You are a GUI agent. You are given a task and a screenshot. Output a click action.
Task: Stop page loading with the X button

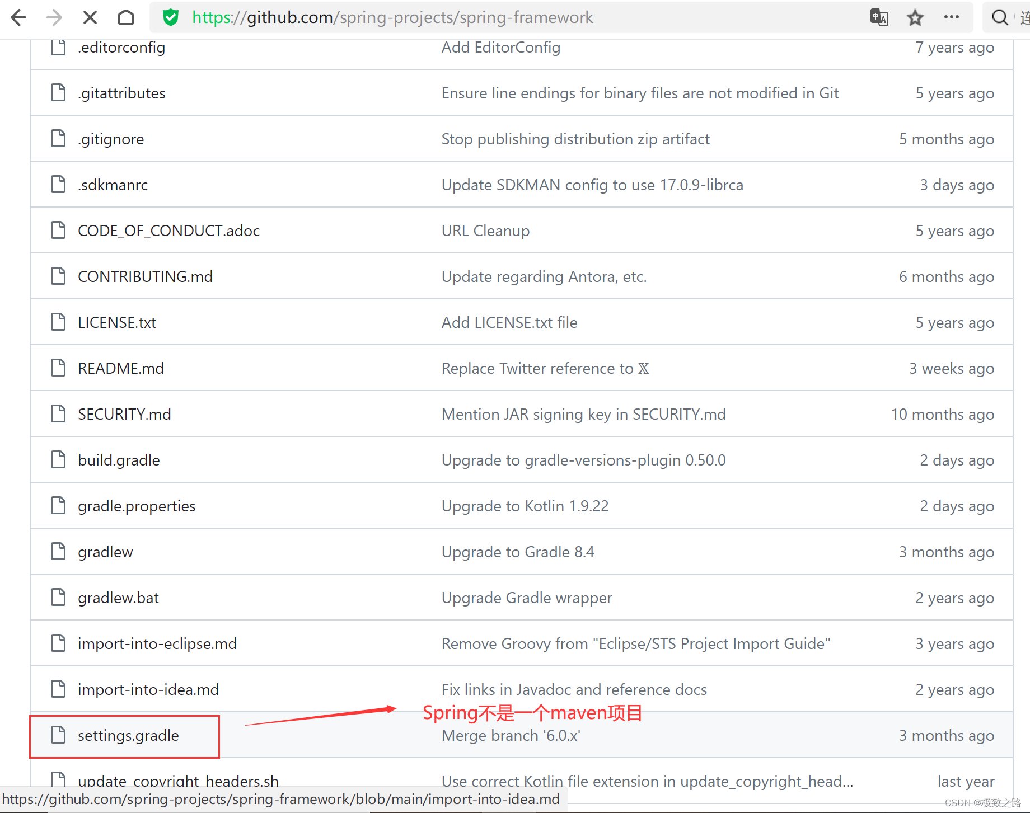click(90, 17)
